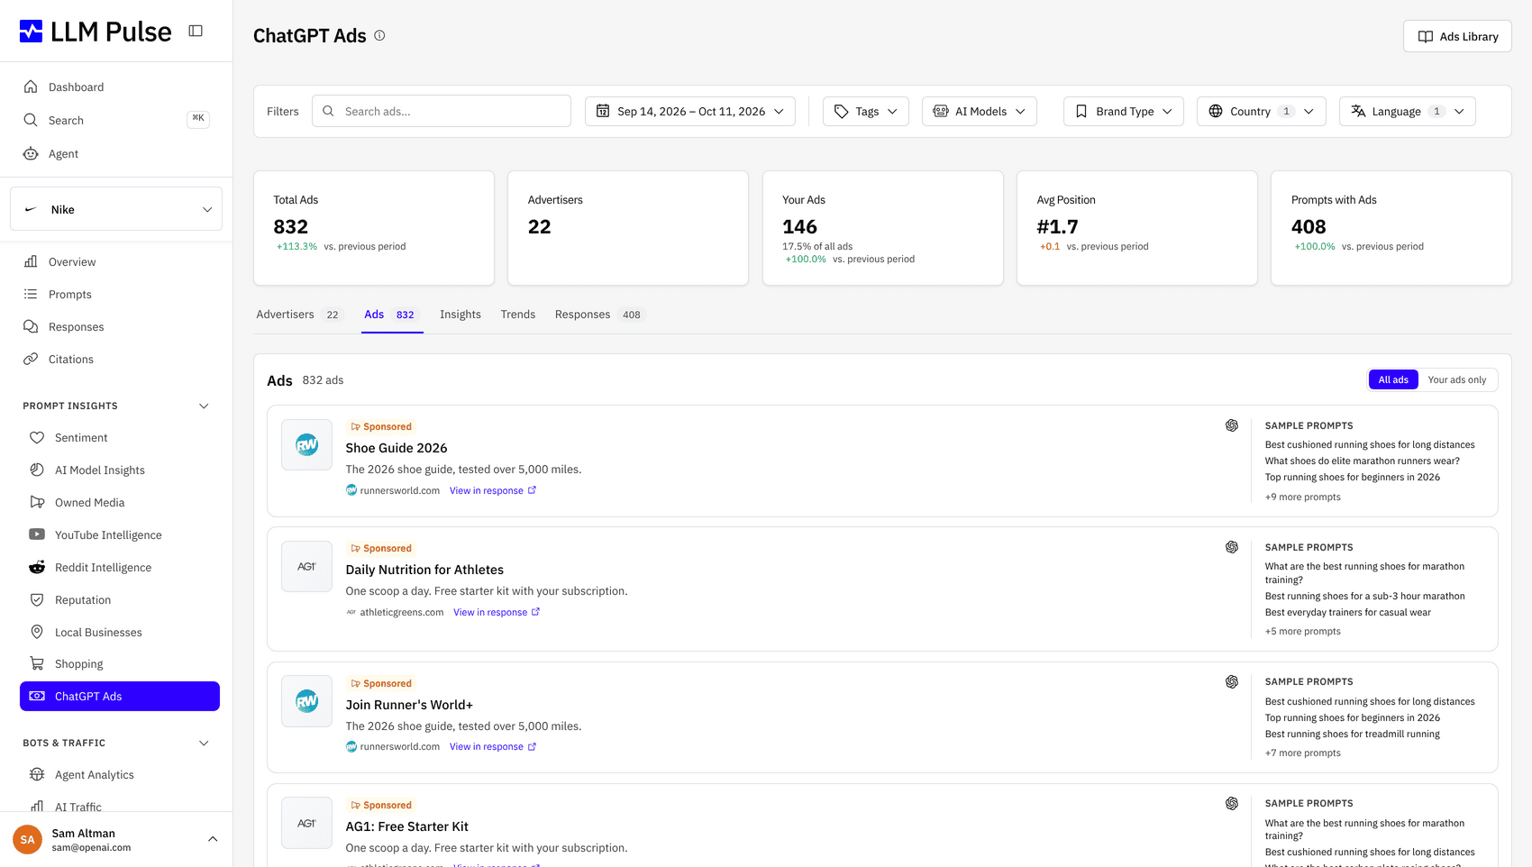
Task: View Shoe Guide 2026 ad in response
Action: click(x=493, y=491)
